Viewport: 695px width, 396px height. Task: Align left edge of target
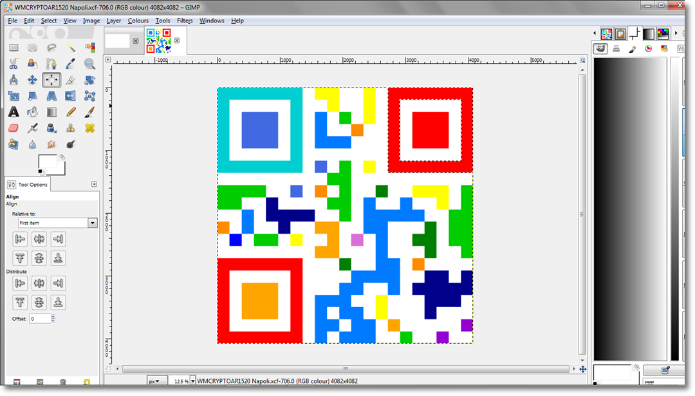pos(20,240)
